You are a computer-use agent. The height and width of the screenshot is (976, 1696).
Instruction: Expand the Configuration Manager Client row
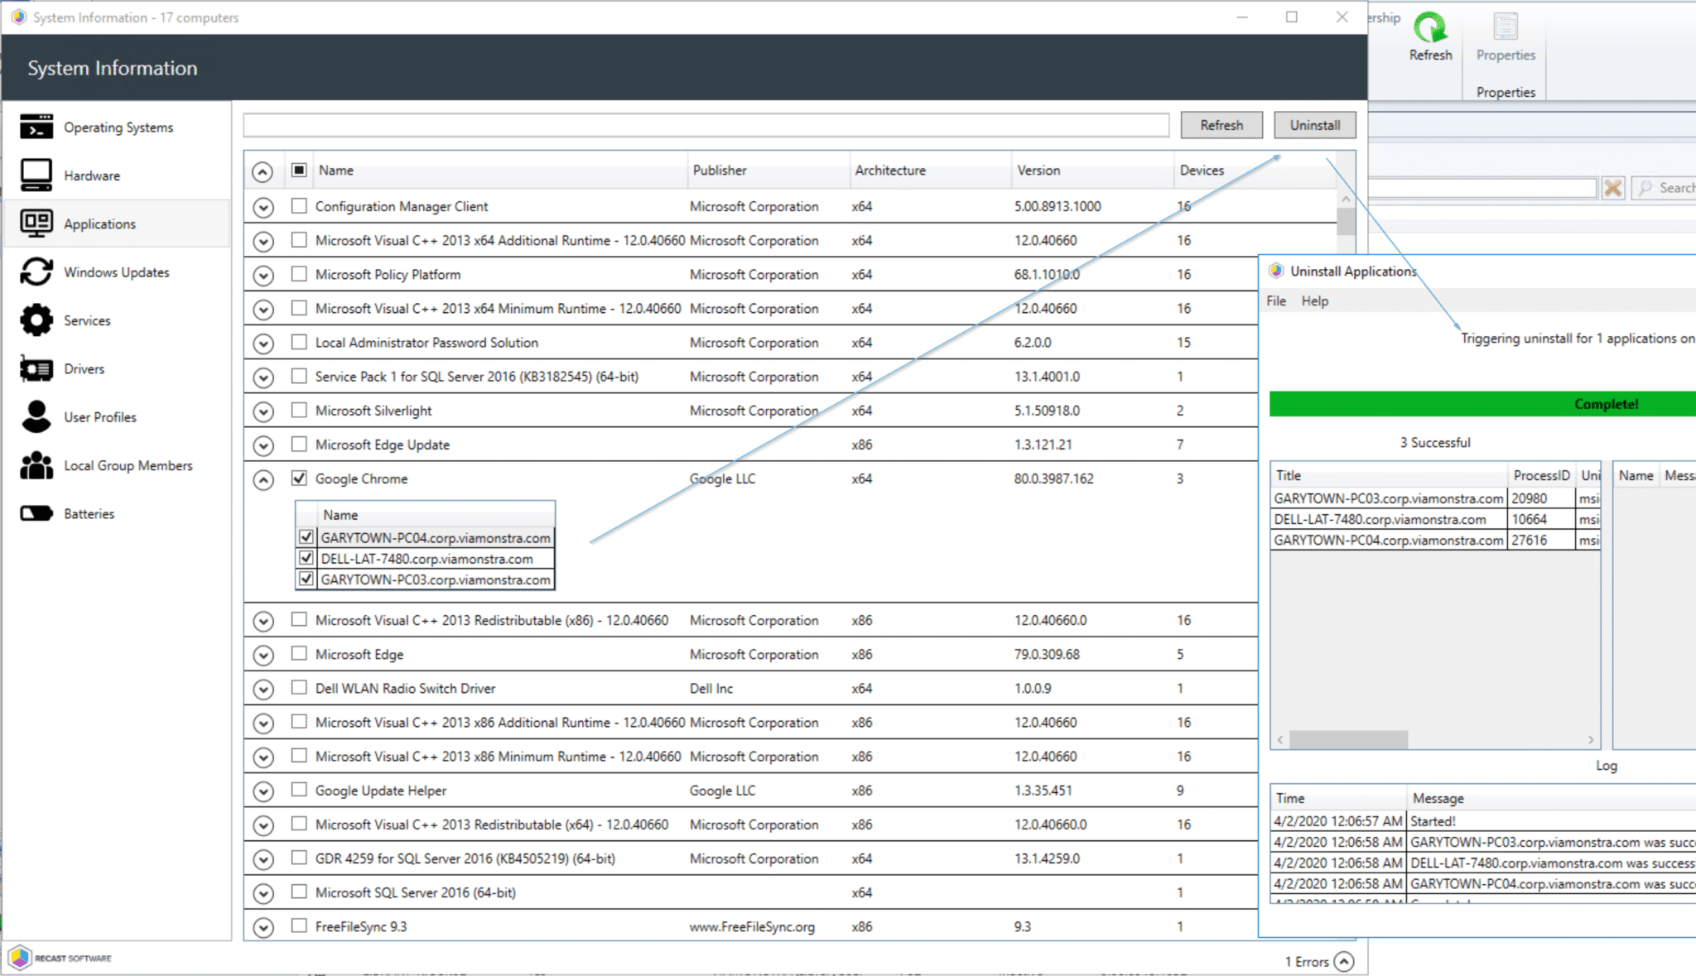[263, 207]
